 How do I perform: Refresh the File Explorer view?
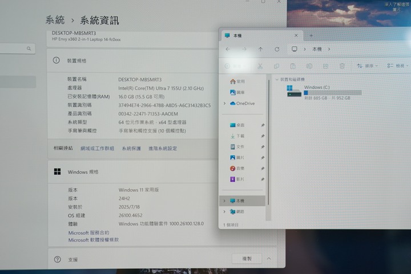(x=277, y=49)
